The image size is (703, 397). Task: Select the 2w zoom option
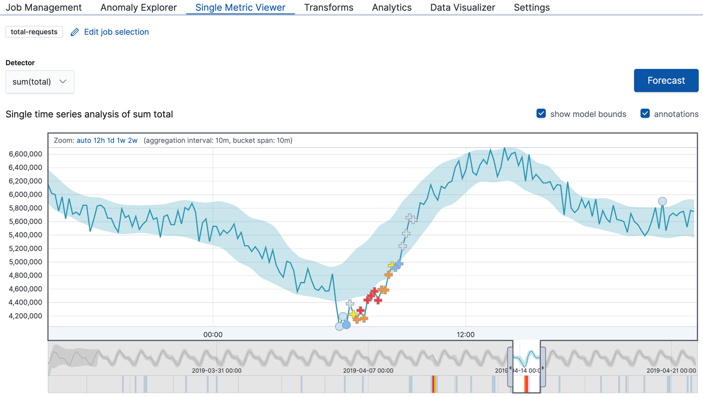point(133,140)
